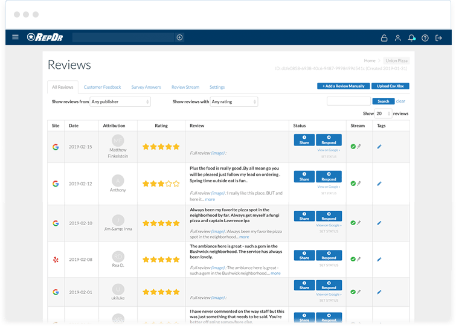Toggle stream checkmark for 2019-02-10 review
The height and width of the screenshot is (326, 456).
pos(353,223)
